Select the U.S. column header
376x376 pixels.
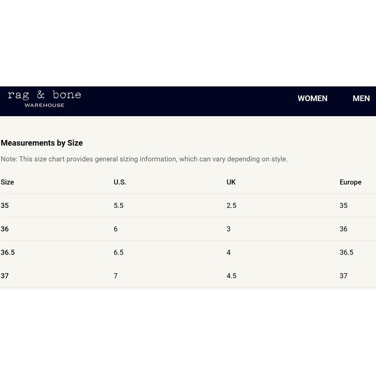click(120, 182)
